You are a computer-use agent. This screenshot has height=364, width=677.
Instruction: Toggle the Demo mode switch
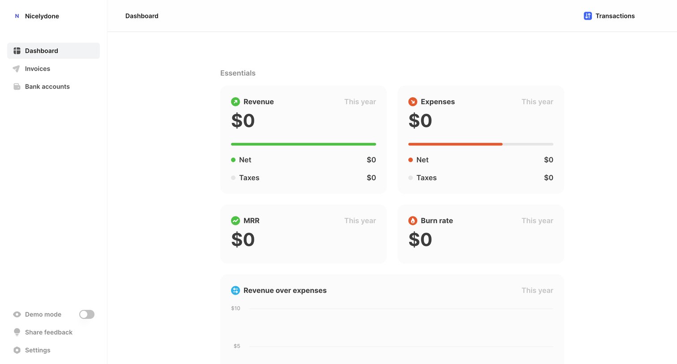click(87, 315)
